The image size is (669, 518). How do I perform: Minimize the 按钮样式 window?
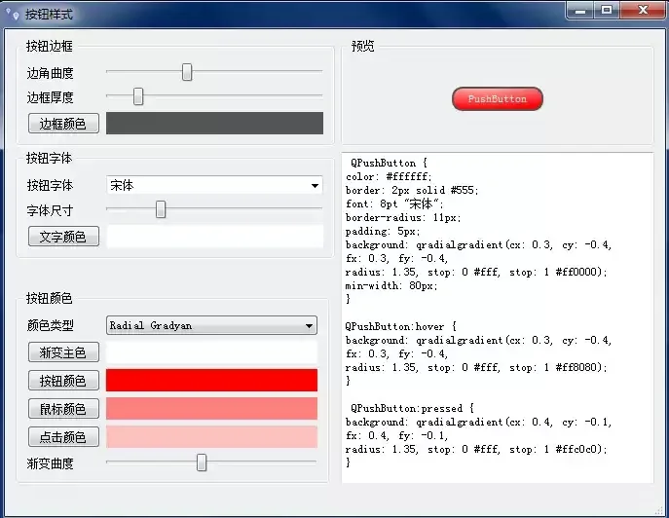(580, 11)
